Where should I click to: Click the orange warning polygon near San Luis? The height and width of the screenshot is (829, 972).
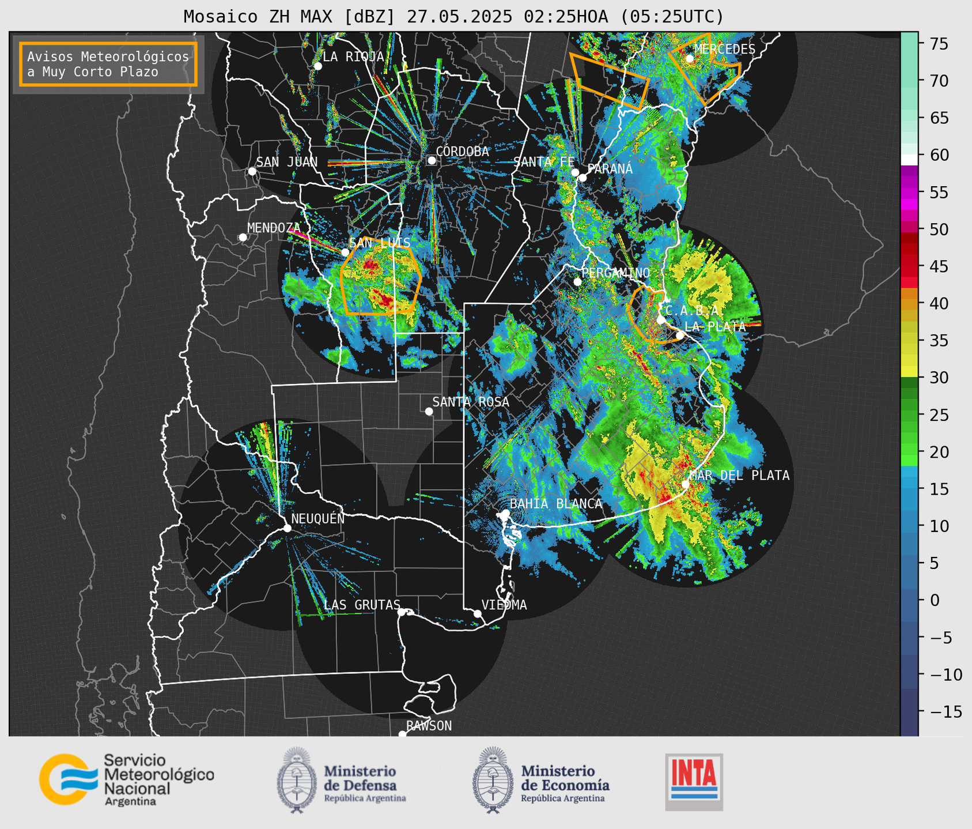point(380,276)
